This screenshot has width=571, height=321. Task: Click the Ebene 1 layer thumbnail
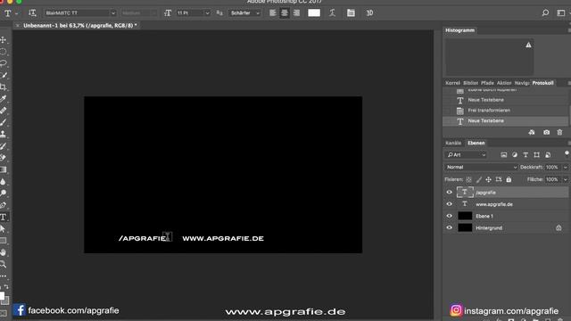465,216
